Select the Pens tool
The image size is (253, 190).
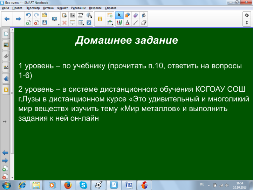119,22
